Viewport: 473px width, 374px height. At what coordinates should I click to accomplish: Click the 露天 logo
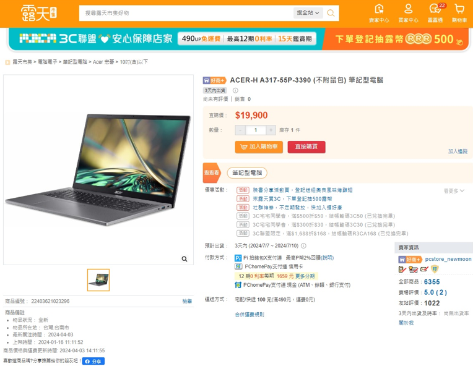pyautogui.click(x=38, y=13)
